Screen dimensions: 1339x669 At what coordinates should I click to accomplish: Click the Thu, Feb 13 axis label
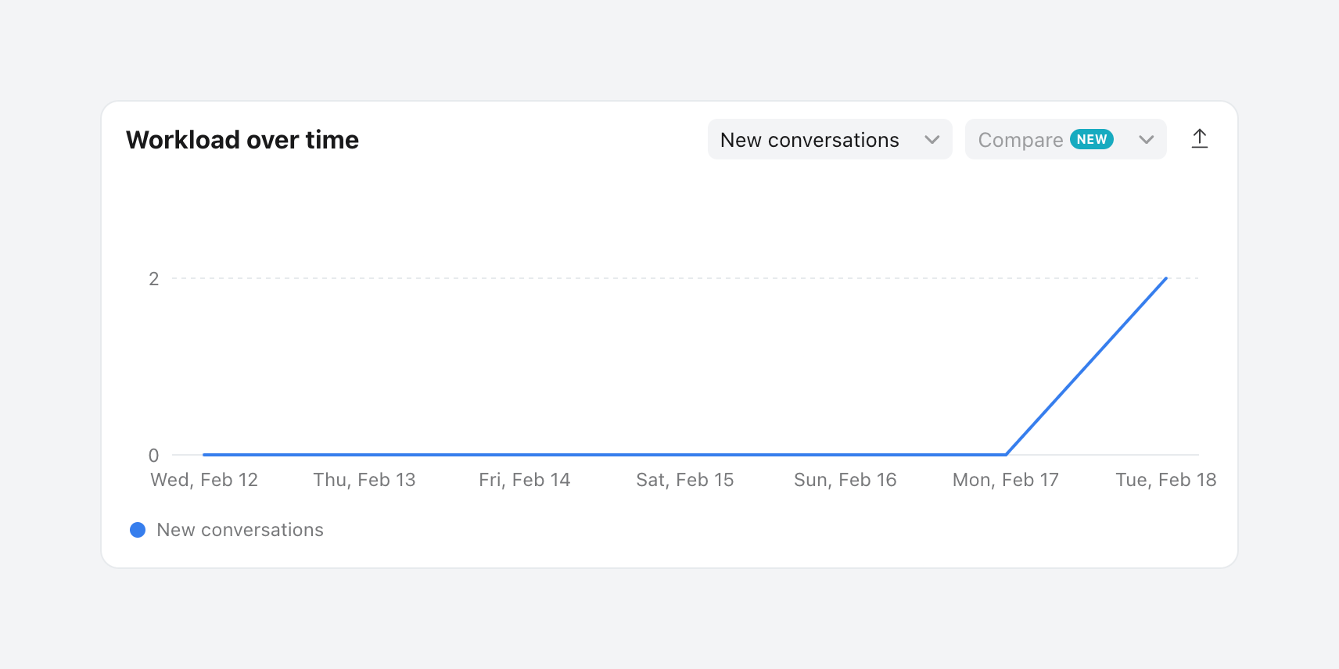(x=364, y=480)
